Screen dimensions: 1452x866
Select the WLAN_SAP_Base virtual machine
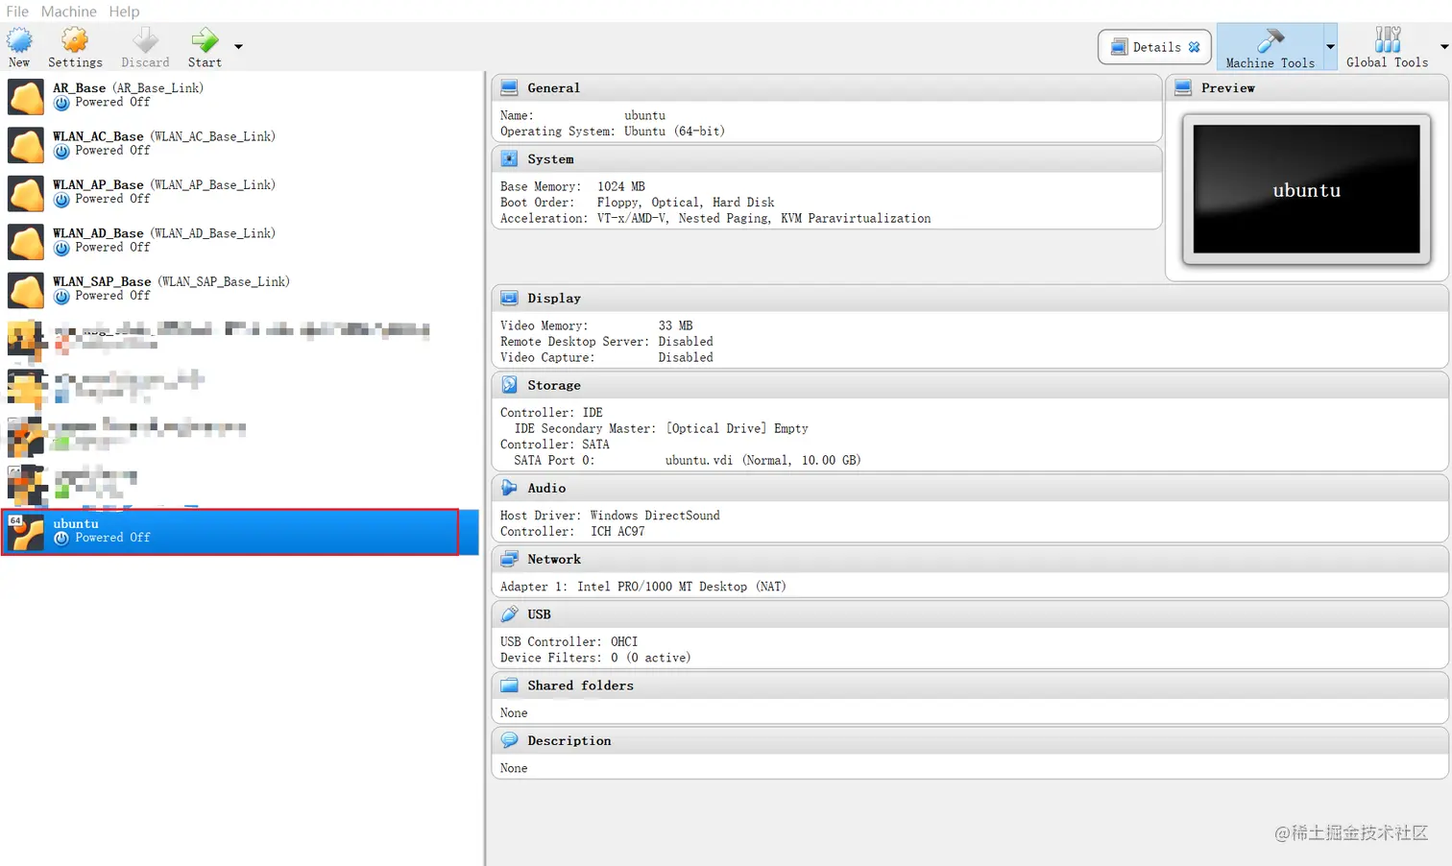point(240,289)
